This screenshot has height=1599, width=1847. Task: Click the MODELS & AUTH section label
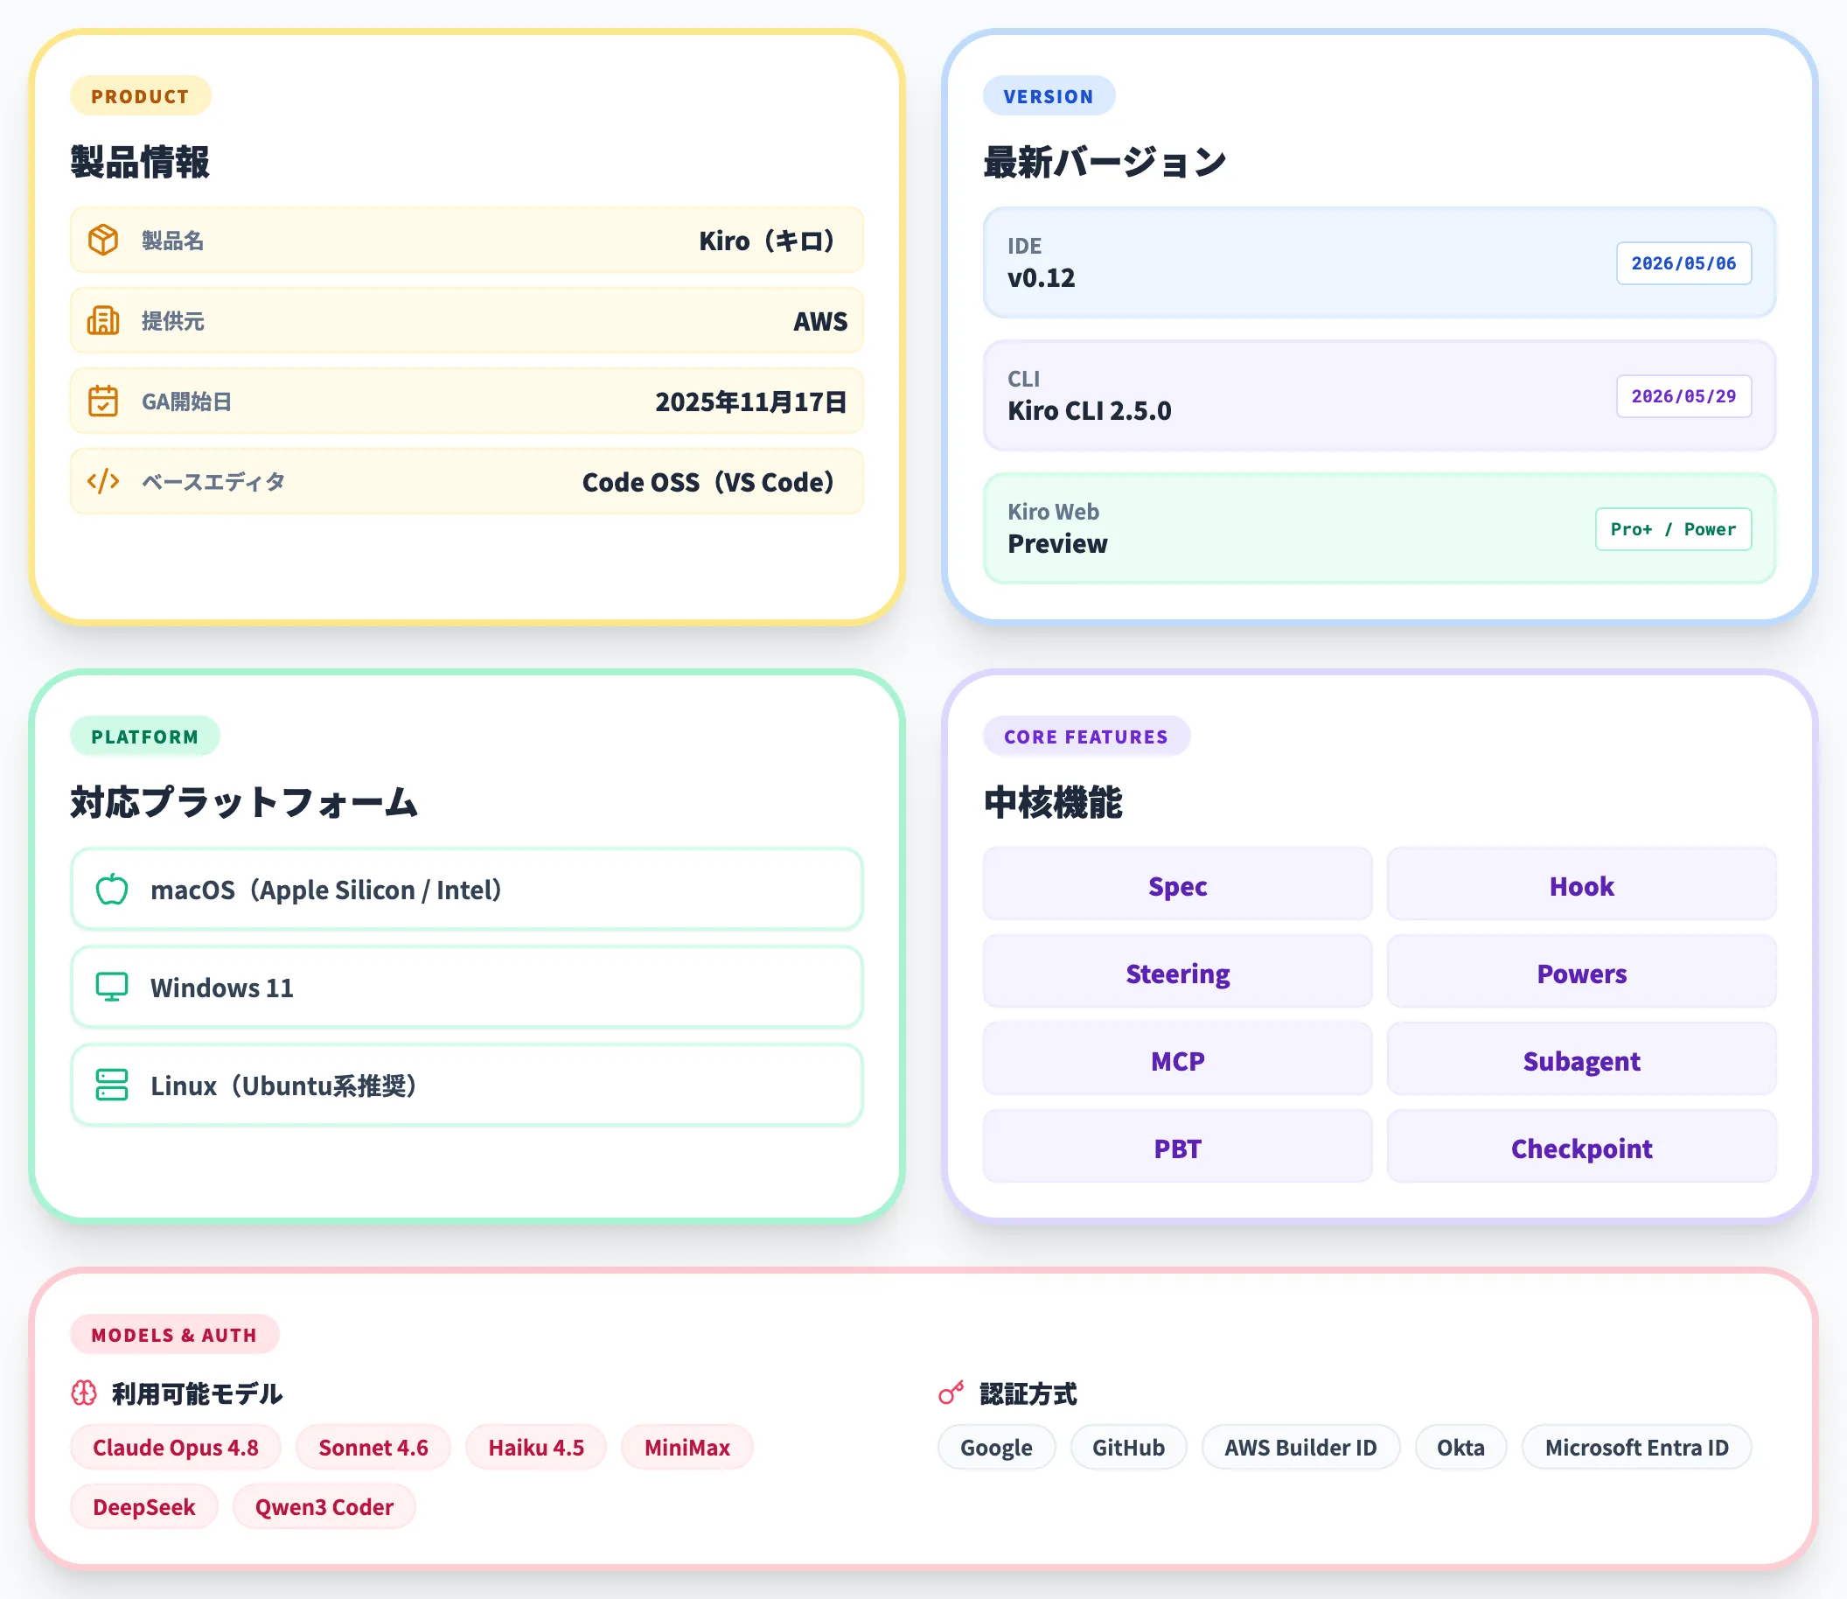point(174,1335)
